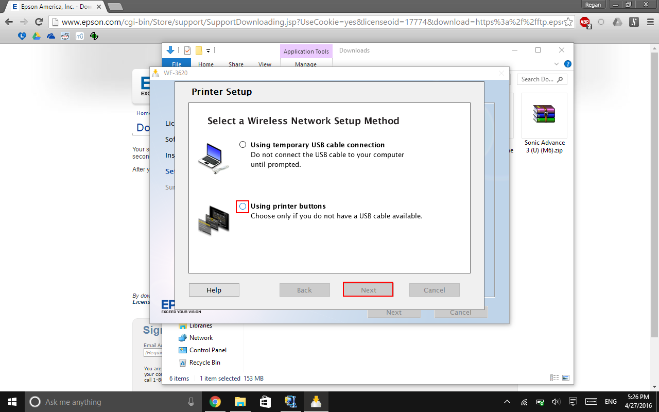The width and height of the screenshot is (659, 412).
Task: Select Sonic Advance 3 (U) (M6).zip file
Action: [x=544, y=124]
